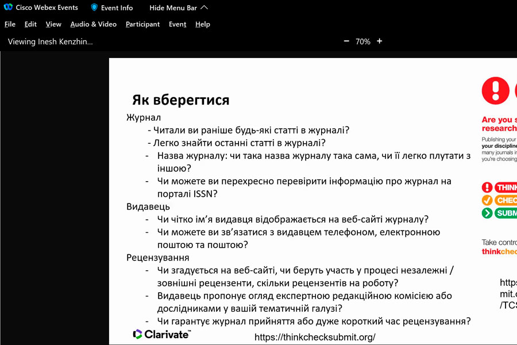This screenshot has height=345, width=517.
Task: Open the Audio & Video menu
Action: (93, 24)
